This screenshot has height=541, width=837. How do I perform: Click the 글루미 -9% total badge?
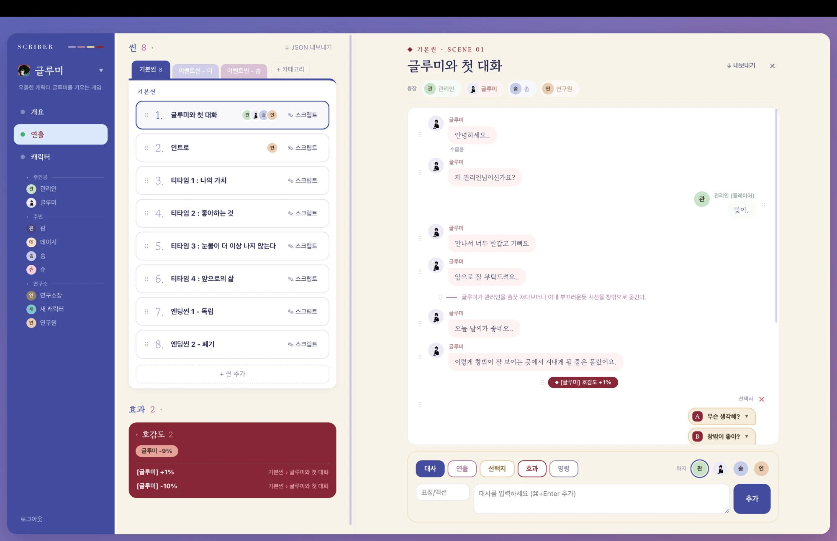point(157,451)
